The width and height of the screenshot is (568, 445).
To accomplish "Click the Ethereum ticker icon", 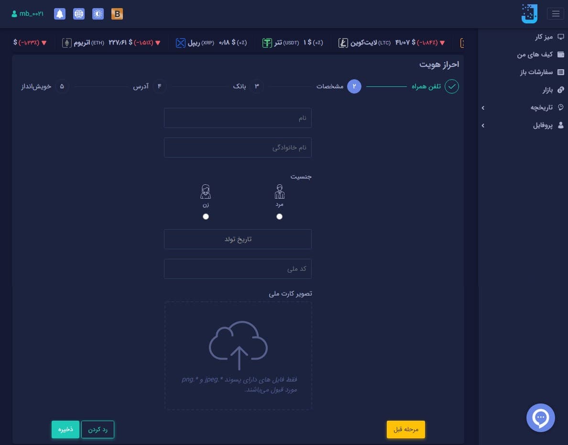I will (66, 42).
